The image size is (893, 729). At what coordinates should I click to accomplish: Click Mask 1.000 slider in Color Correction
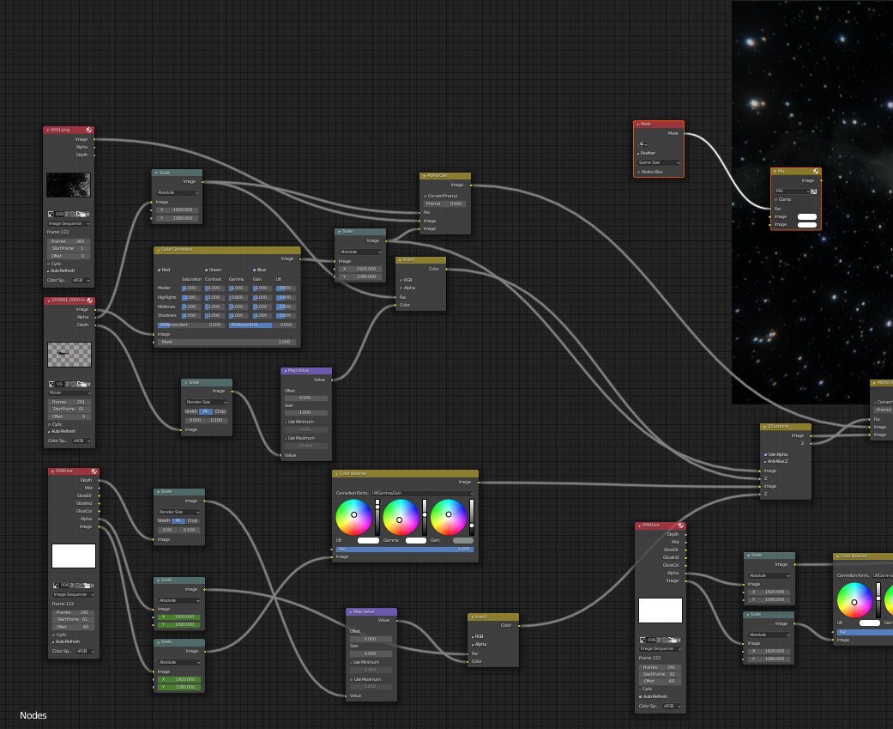pyautogui.click(x=226, y=342)
